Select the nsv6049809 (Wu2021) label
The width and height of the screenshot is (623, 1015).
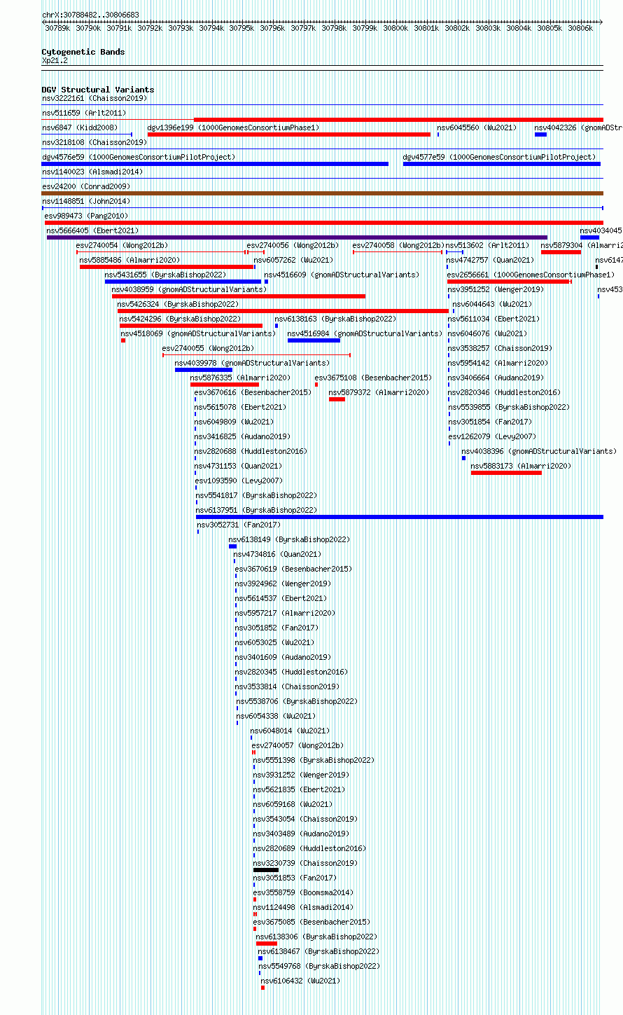[x=234, y=422]
